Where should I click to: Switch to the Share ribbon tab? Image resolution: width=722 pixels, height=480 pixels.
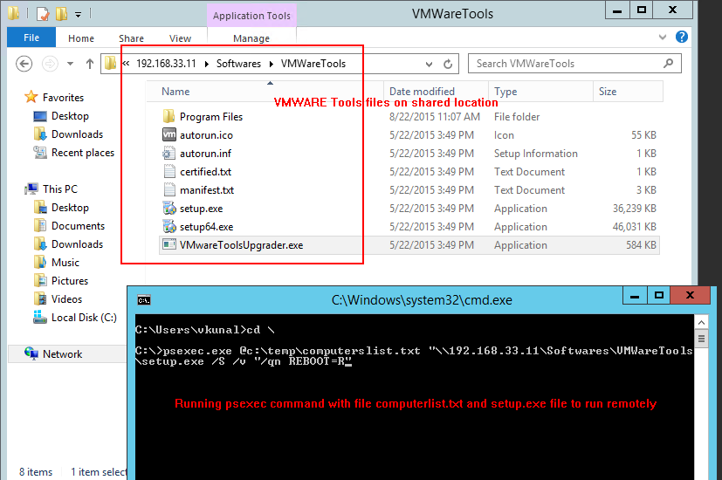pyautogui.click(x=131, y=38)
